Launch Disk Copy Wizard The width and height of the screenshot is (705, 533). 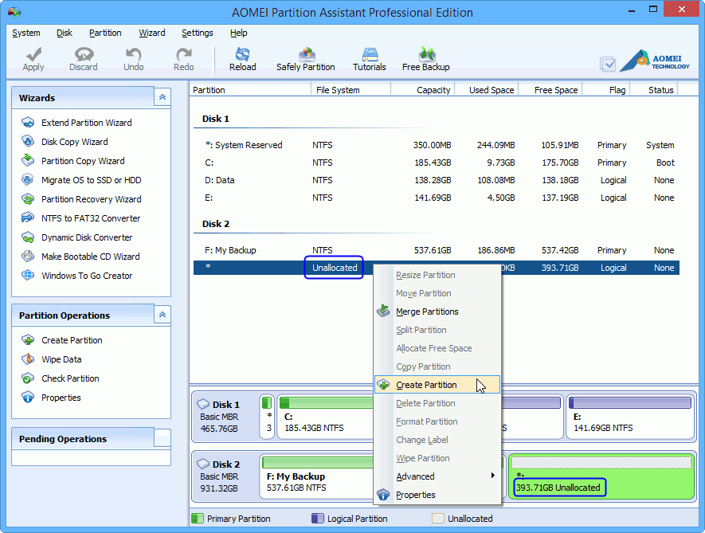(75, 142)
